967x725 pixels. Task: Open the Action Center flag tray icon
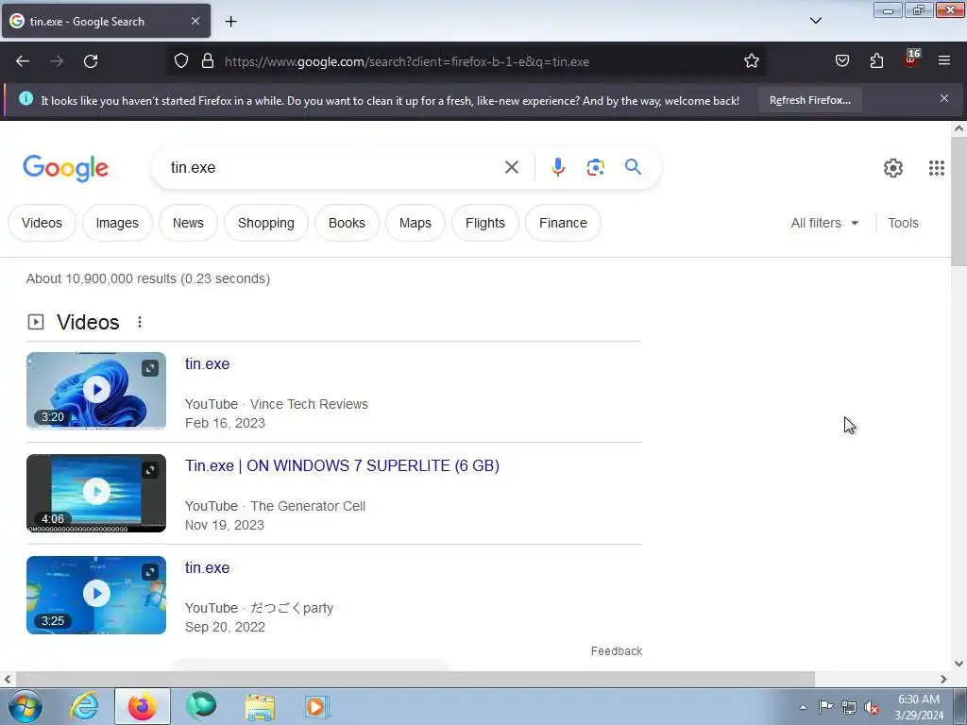coord(825,706)
